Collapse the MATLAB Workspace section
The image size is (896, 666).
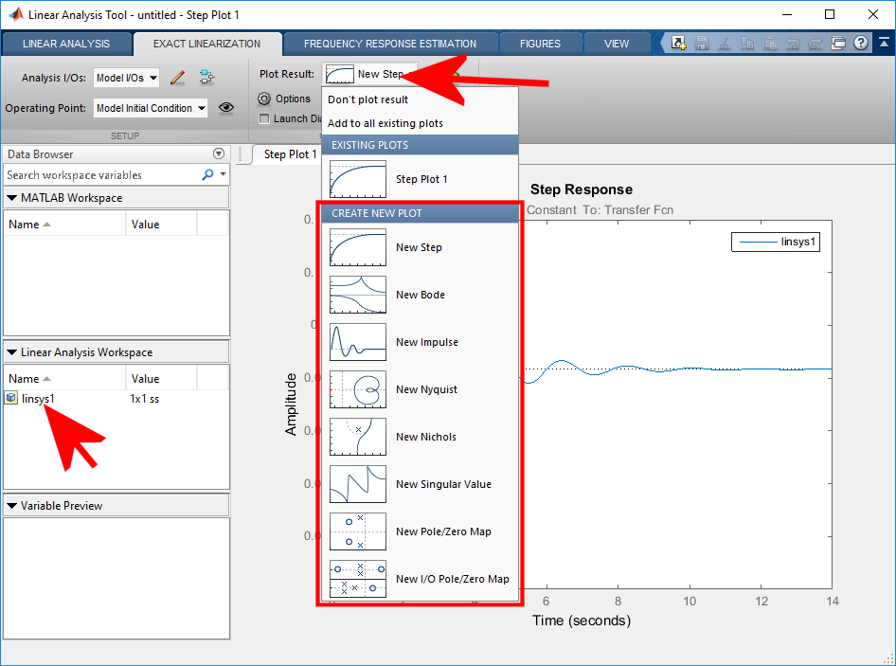pyautogui.click(x=11, y=198)
